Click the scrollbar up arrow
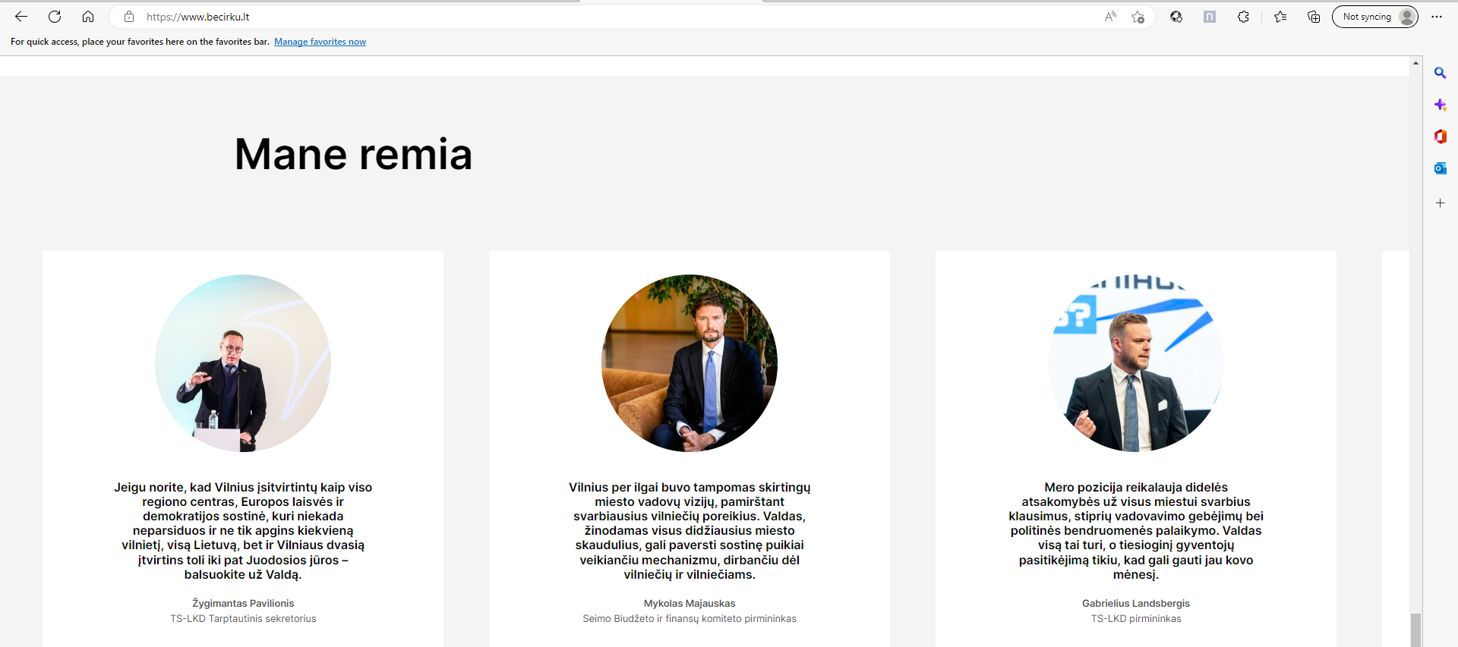This screenshot has width=1458, height=647. (1415, 63)
